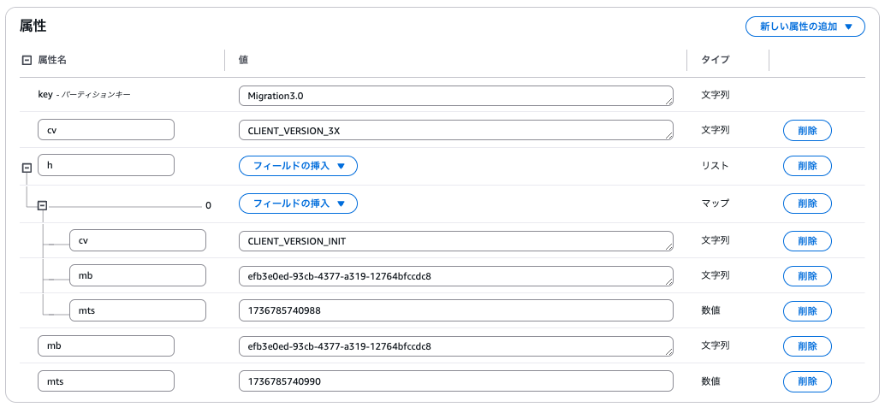Open フィールドの挿入 dropdown in the h row
This screenshot has height=407, width=885.
click(x=298, y=166)
